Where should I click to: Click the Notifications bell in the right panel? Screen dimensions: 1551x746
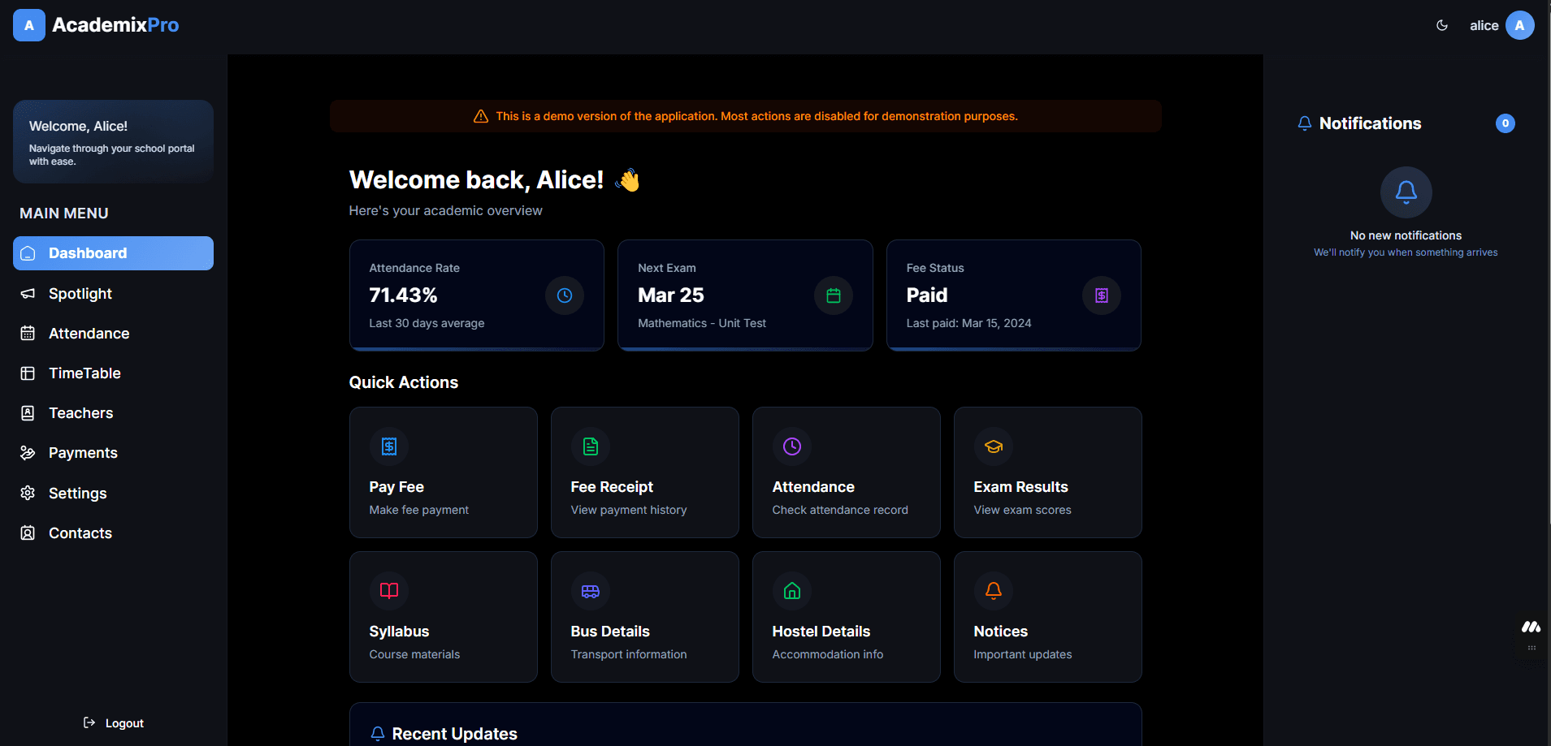(1304, 123)
